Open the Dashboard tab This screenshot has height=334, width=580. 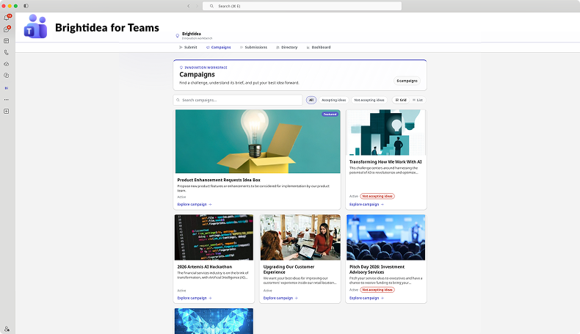319,47
